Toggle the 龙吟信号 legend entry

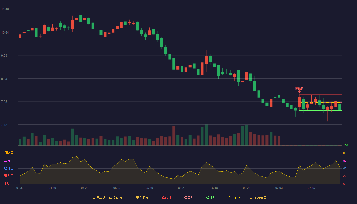point(258,198)
